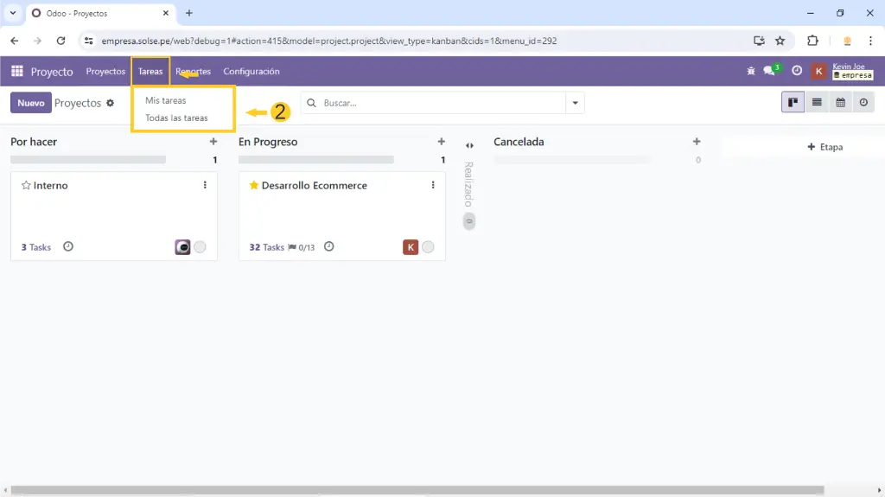Switch to calendar view
The image size is (885, 497).
point(840,103)
